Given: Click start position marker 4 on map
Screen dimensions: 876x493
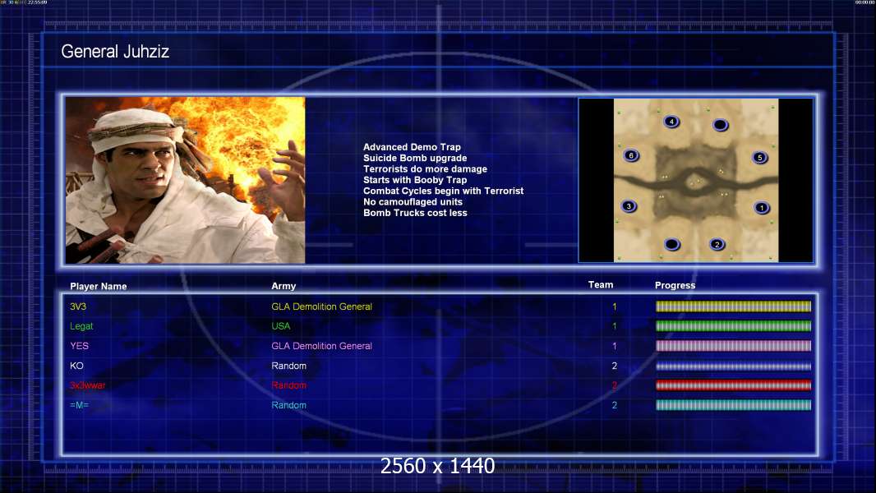Looking at the screenshot, I should pos(671,121).
